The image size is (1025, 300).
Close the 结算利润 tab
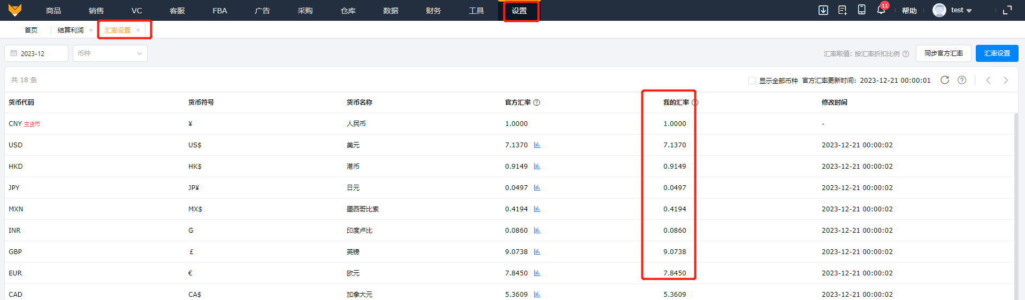91,30
